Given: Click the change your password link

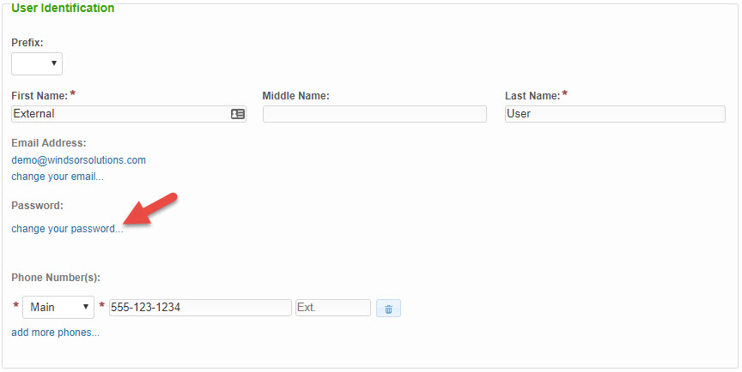Looking at the screenshot, I should point(67,229).
